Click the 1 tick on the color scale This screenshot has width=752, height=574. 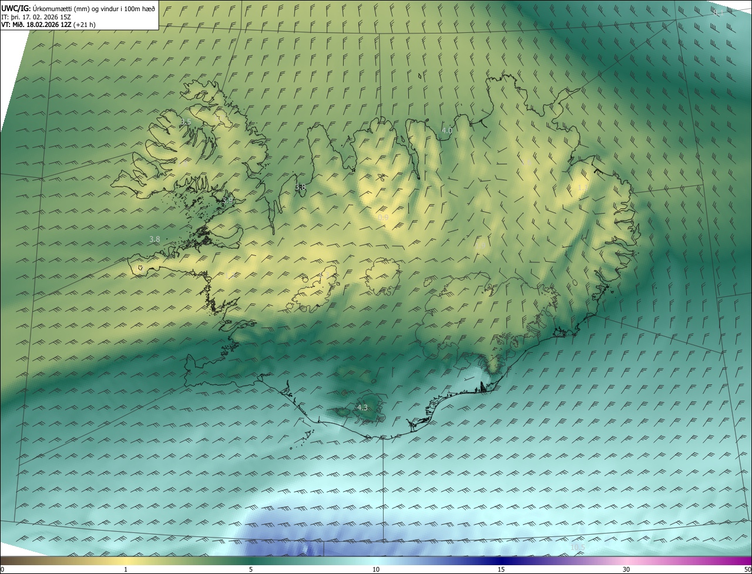coord(126,569)
